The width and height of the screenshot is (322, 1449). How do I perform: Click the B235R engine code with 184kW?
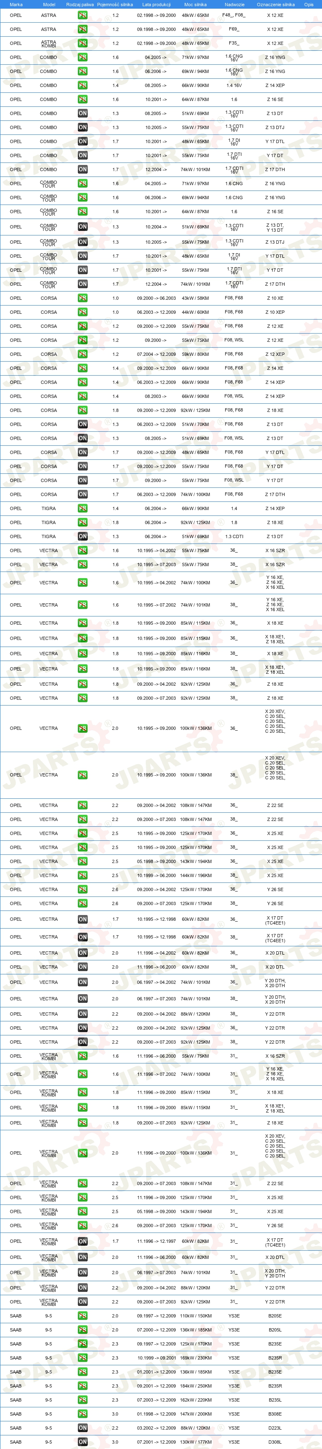(x=275, y=1386)
